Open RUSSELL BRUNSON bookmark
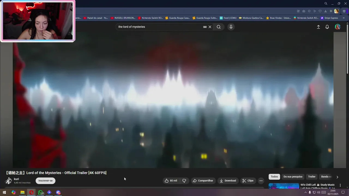 click(123, 18)
